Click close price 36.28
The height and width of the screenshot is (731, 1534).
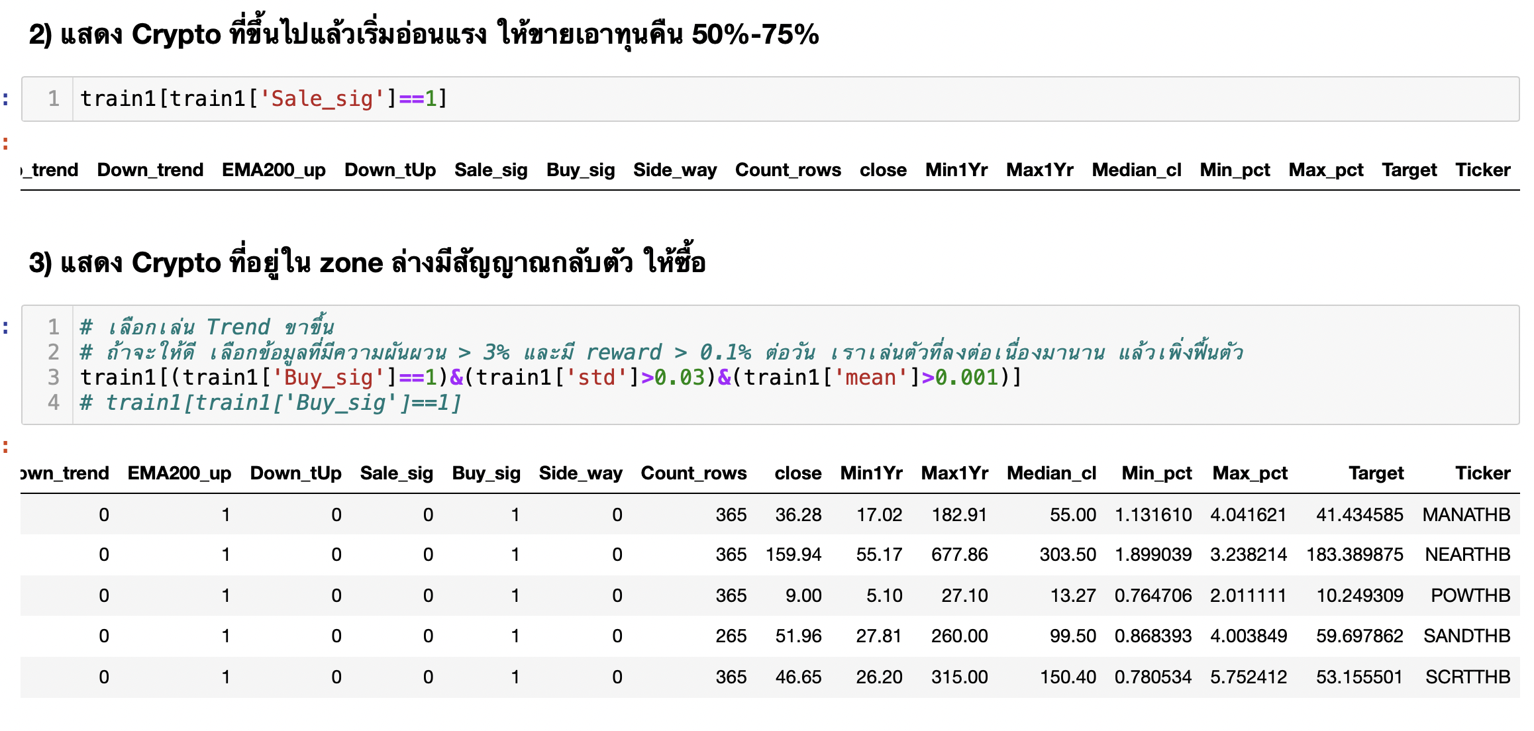(798, 514)
